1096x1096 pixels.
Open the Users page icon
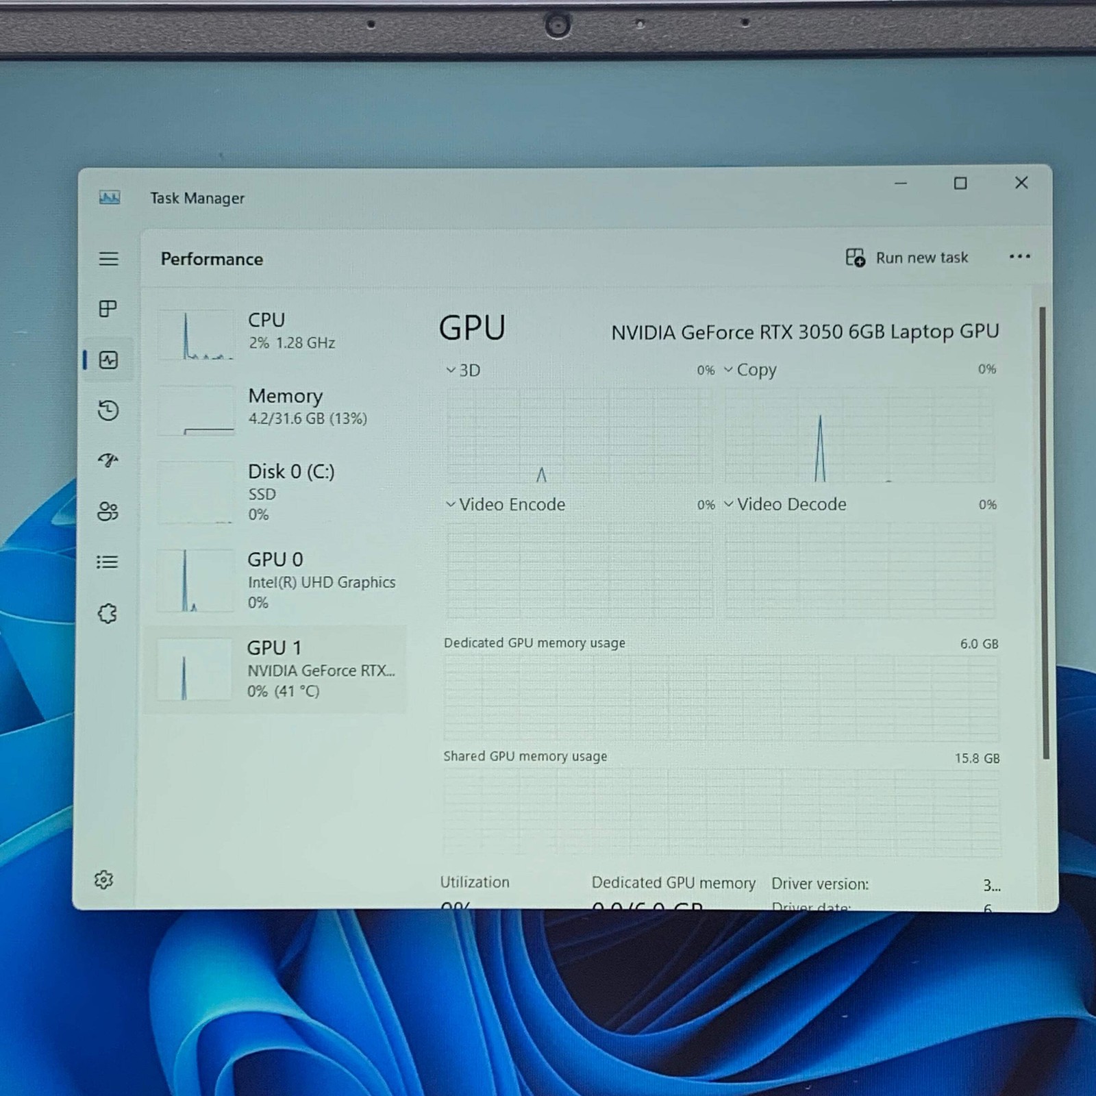point(108,511)
